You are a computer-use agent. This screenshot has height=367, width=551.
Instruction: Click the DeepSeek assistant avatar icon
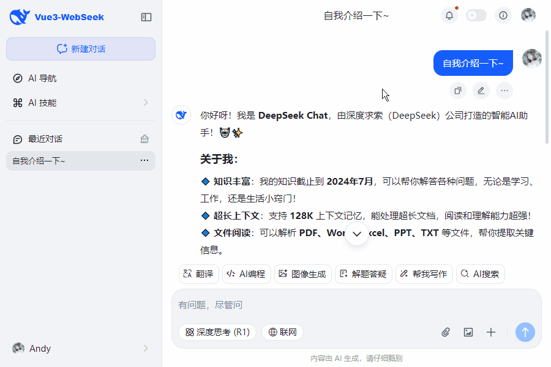pyautogui.click(x=181, y=115)
